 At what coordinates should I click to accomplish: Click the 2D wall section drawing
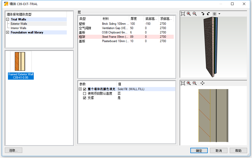tap(213, 115)
